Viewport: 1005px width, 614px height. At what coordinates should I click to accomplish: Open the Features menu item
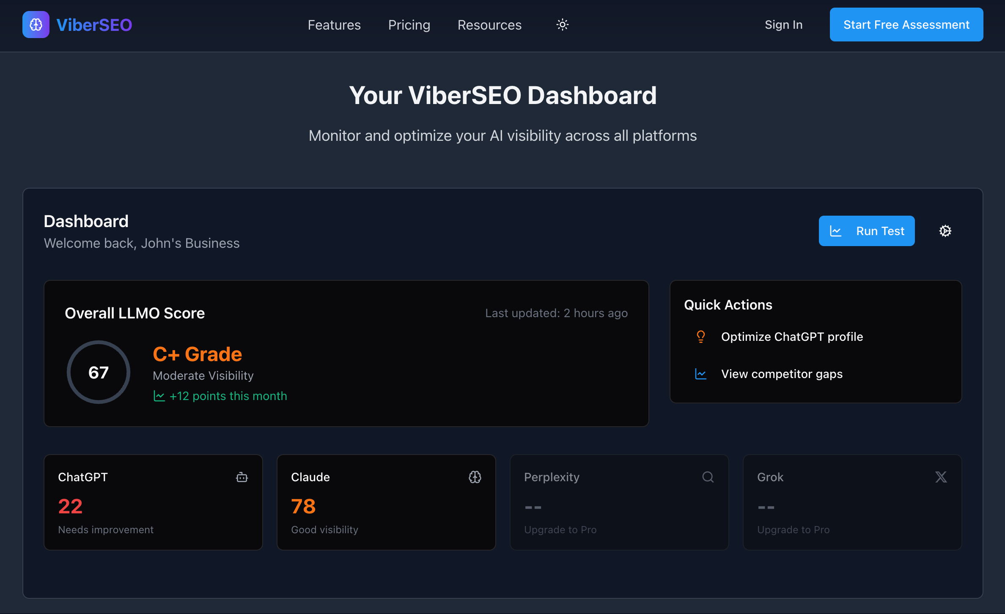[334, 25]
